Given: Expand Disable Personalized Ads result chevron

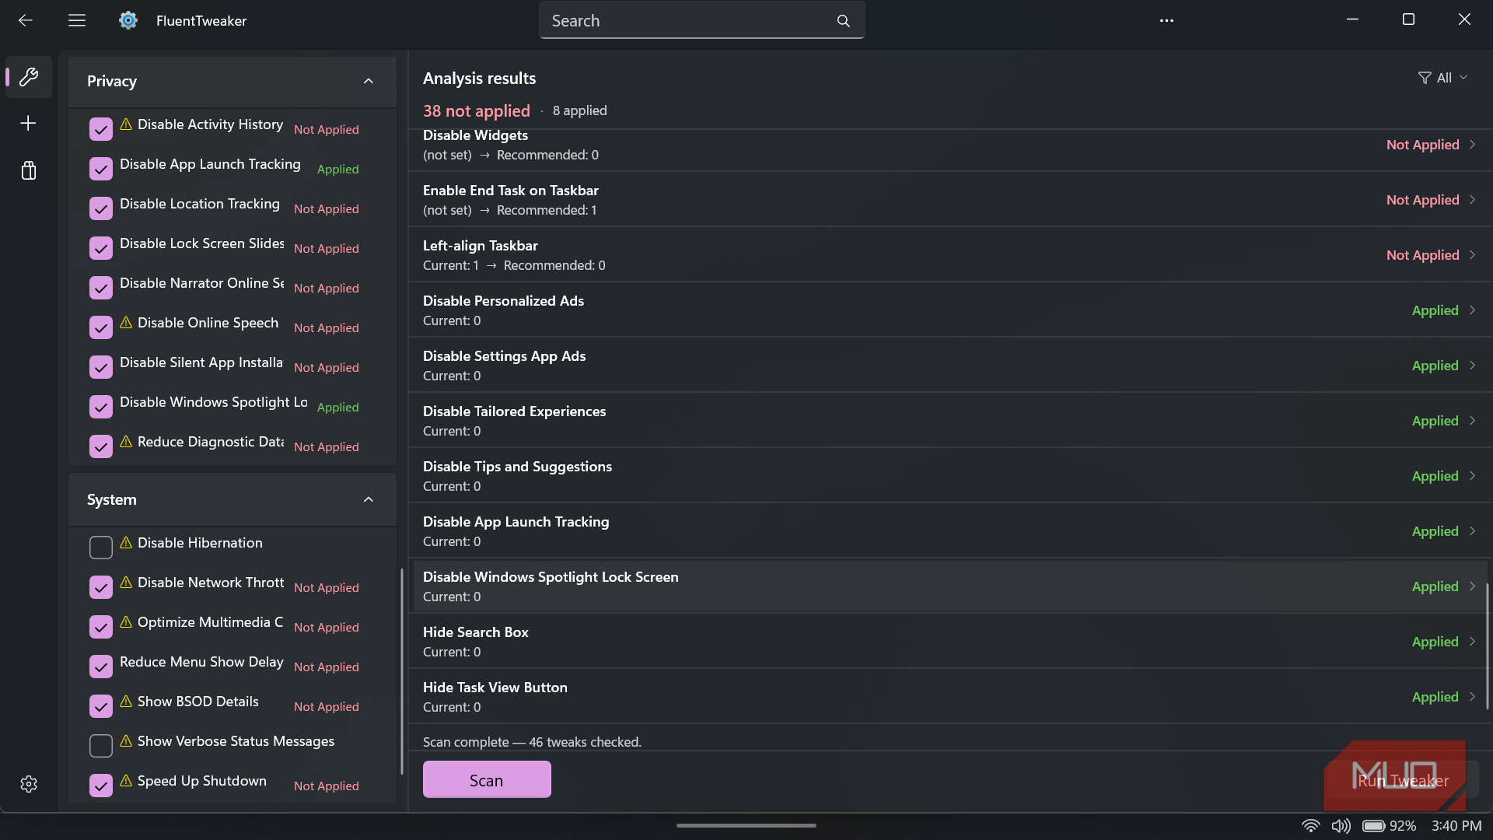Looking at the screenshot, I should coord(1472,310).
